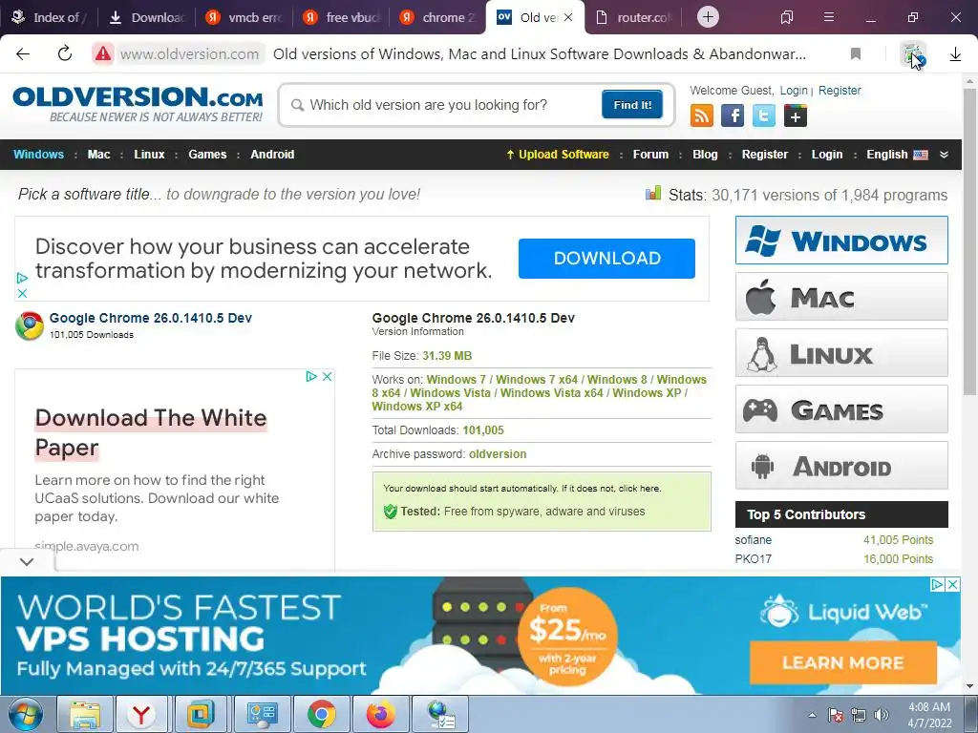Open the English language selector

pos(897,155)
